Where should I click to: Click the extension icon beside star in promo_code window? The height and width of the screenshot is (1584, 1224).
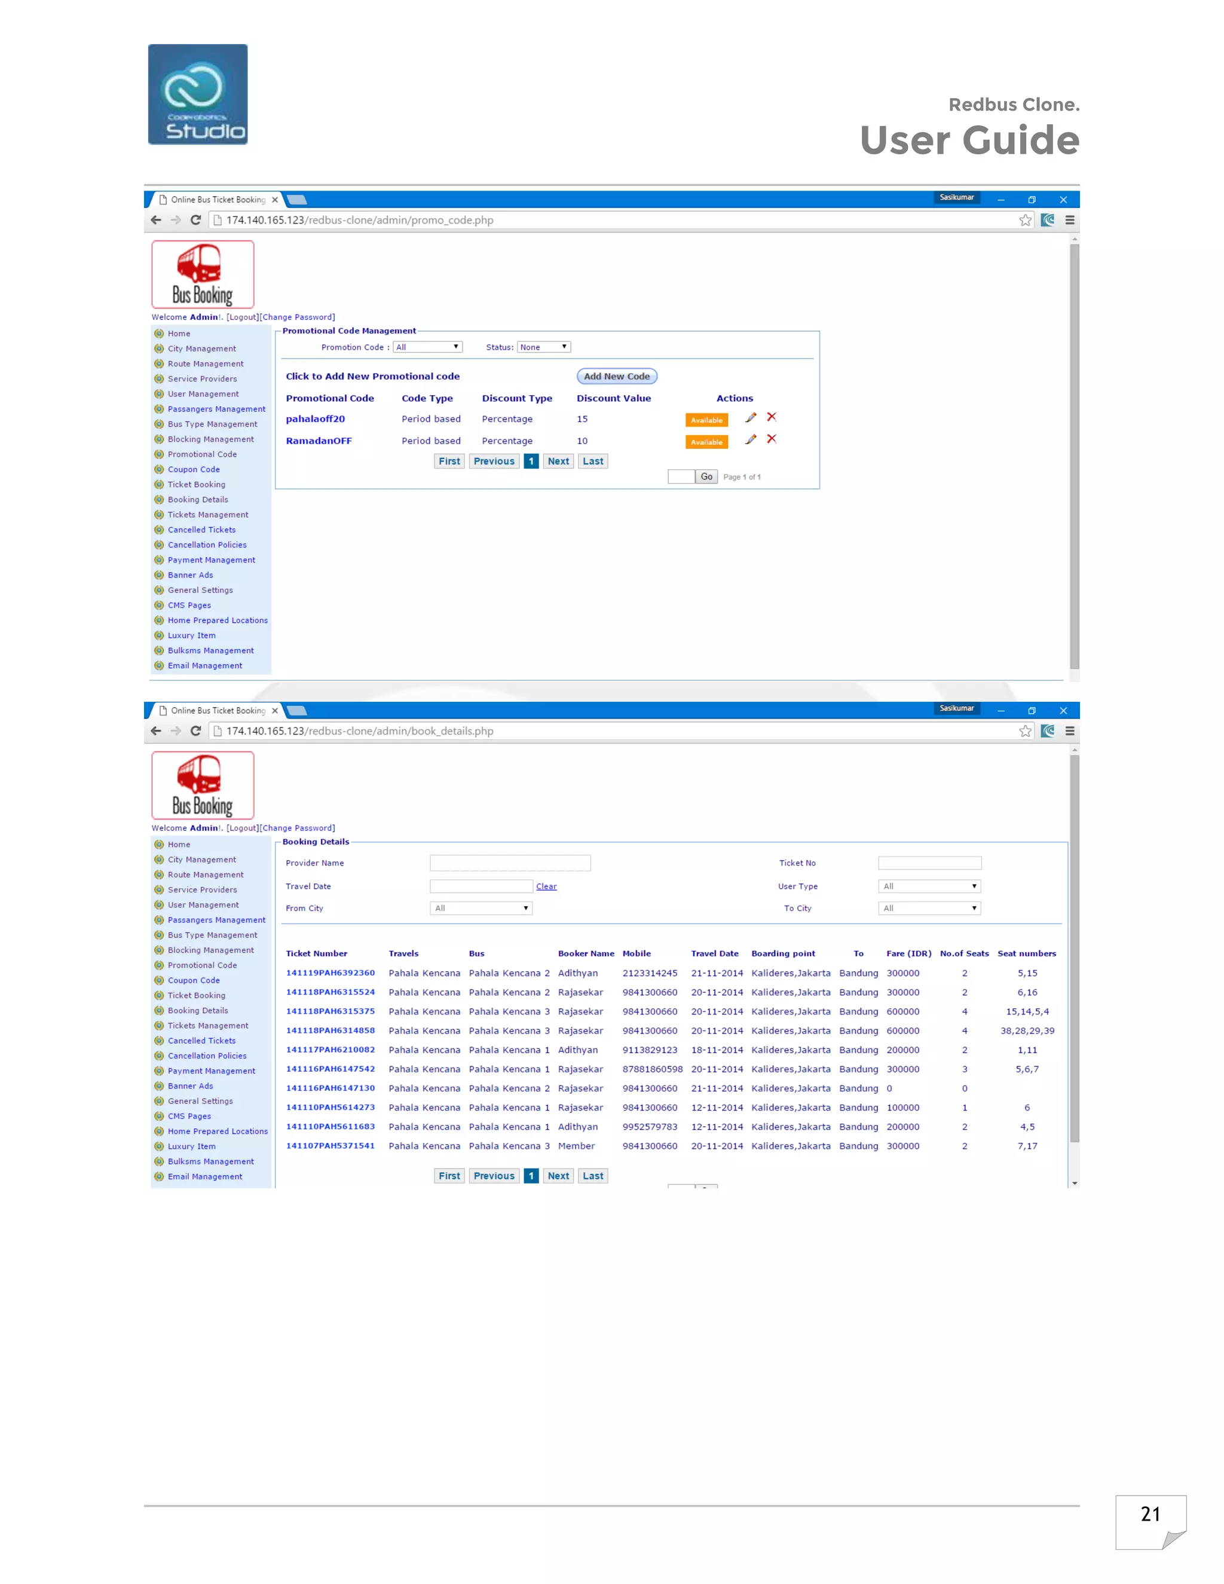(x=1048, y=220)
